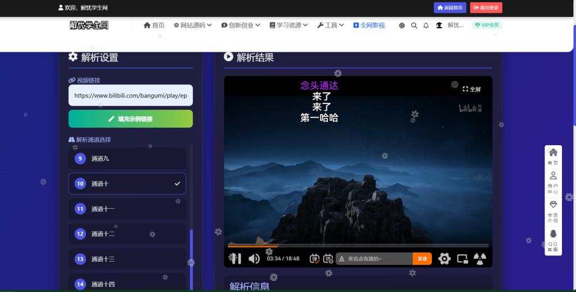Image resolution: width=576 pixels, height=292 pixels.
Task: Open 全网影视 nav tab
Action: (x=369, y=25)
